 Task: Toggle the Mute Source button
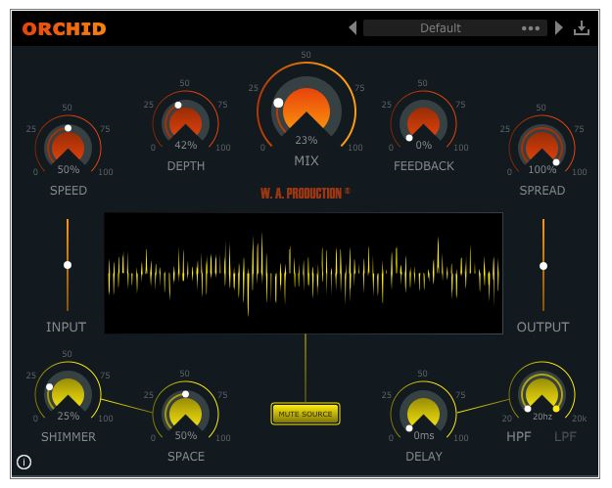point(306,414)
